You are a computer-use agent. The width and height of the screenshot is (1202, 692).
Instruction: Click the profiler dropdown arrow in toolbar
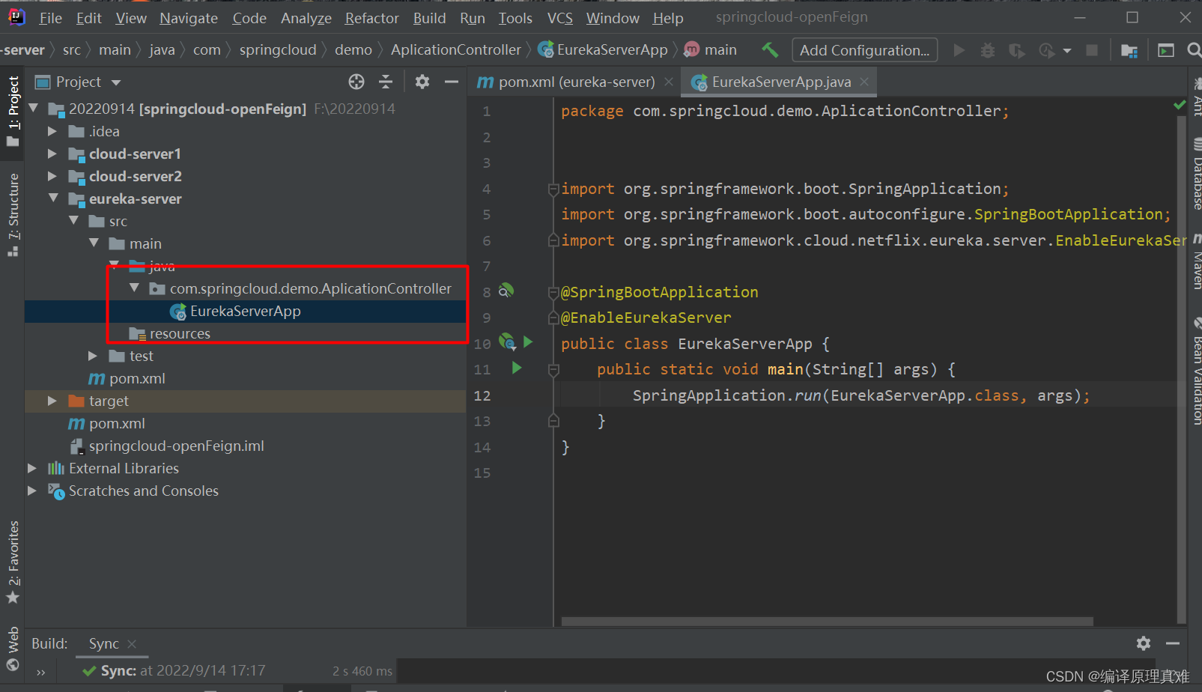[1067, 51]
